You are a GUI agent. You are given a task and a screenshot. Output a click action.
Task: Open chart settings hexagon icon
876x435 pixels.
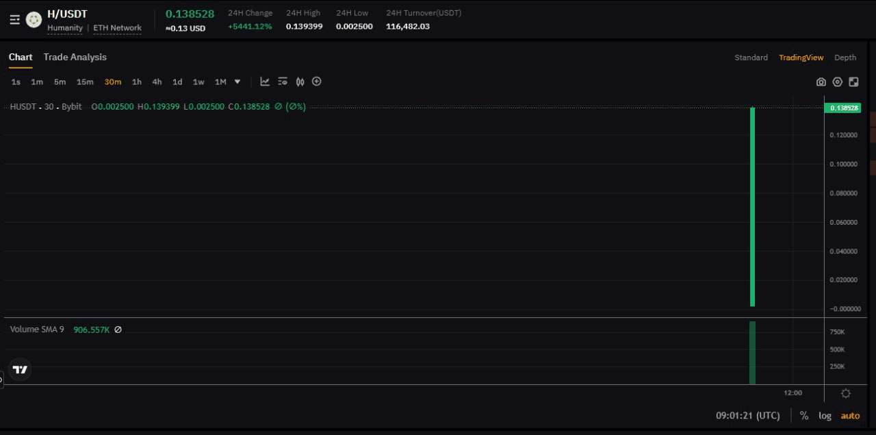coord(838,82)
